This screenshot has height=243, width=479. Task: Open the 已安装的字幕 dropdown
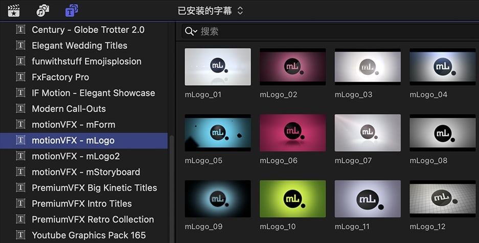(x=210, y=11)
